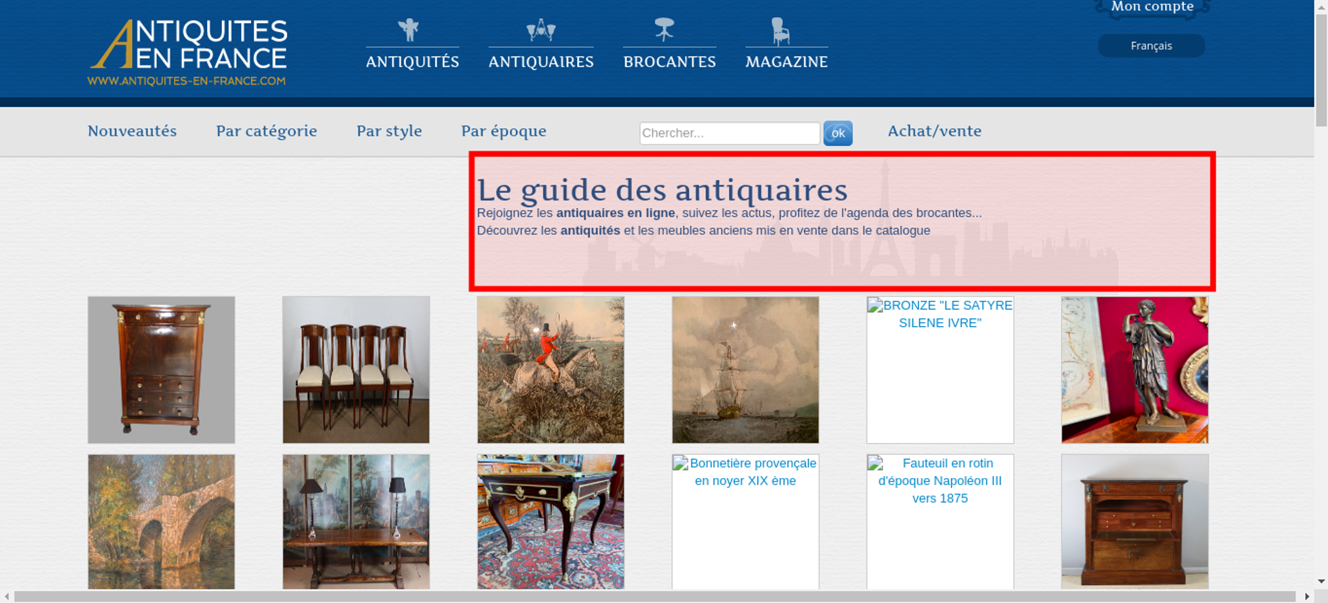Click the Antiquités en France logo

point(188,52)
